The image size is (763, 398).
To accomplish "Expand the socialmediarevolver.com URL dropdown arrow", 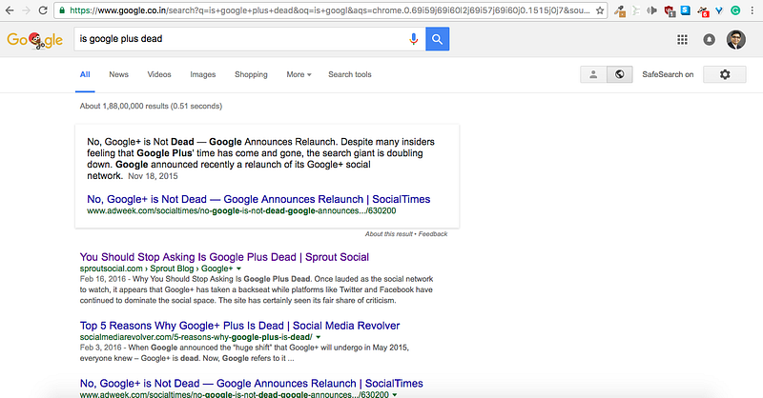I will pos(319,337).
